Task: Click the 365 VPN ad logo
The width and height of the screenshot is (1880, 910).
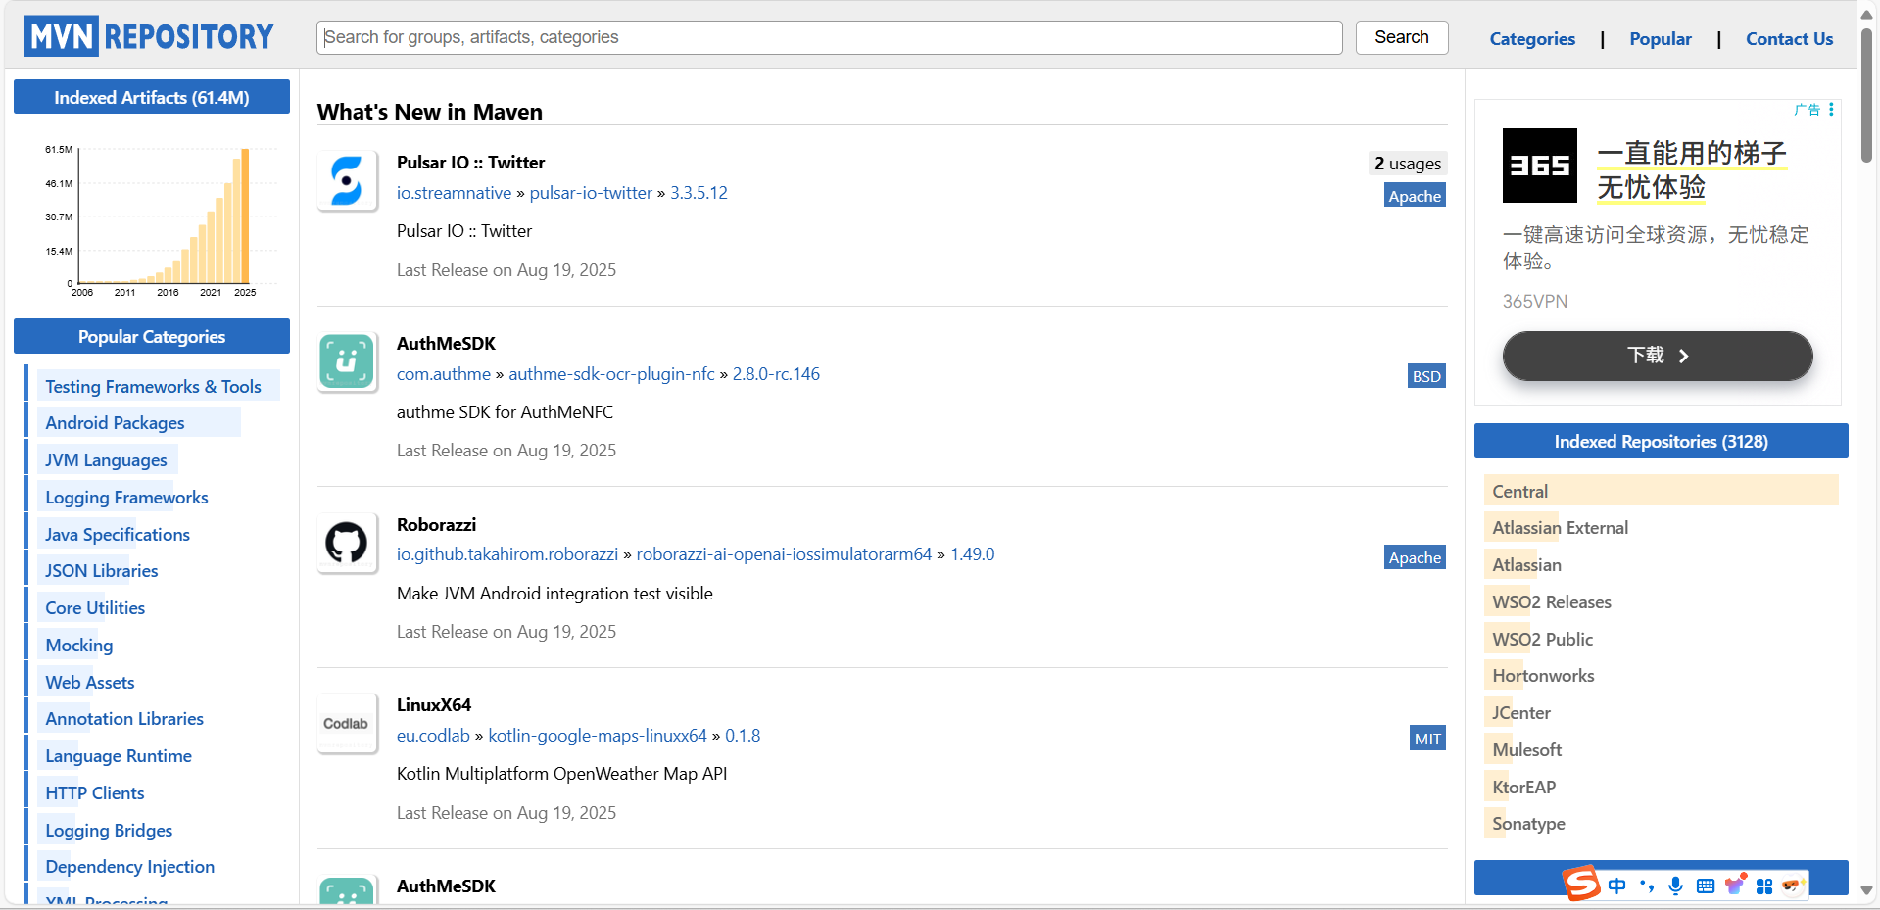Action: point(1540,166)
